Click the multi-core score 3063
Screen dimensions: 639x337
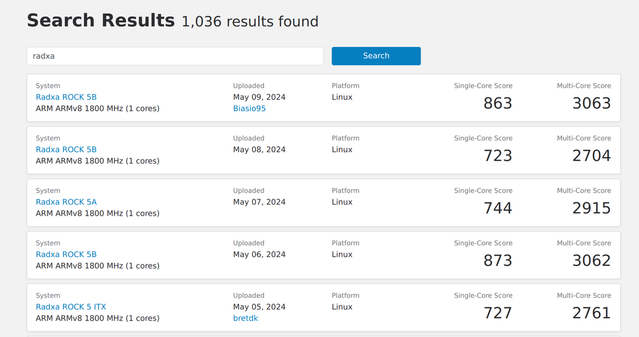point(591,103)
